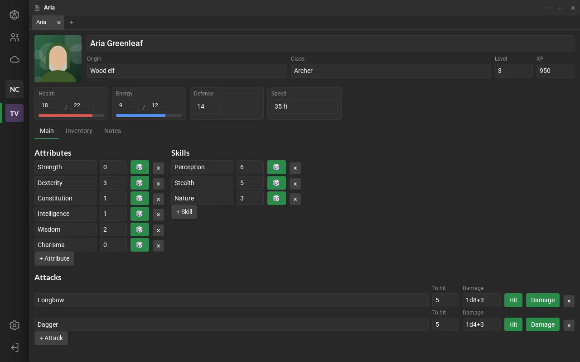Edit Longbow damage formula 1d8+3
Viewport: 580px width, 362px height.
click(482, 300)
